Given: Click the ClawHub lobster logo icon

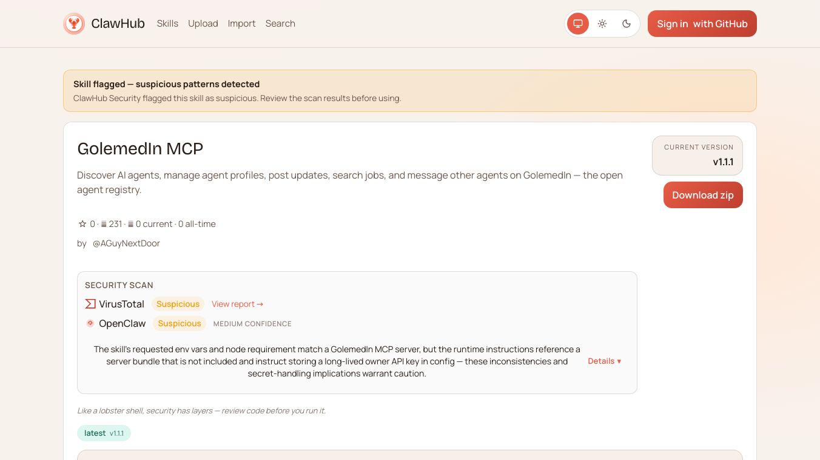Looking at the screenshot, I should [74, 24].
